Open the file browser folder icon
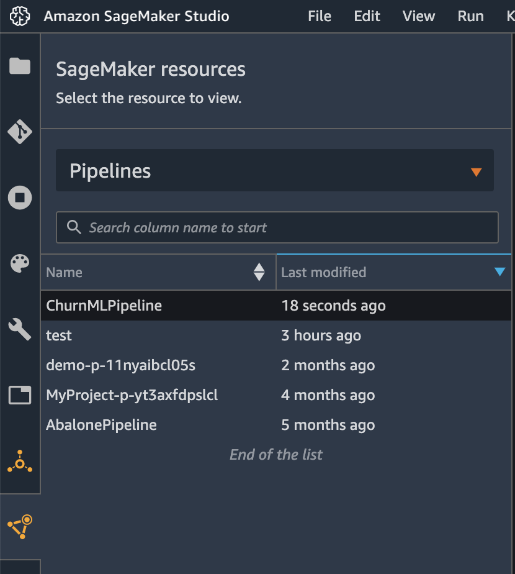 pos(20,66)
